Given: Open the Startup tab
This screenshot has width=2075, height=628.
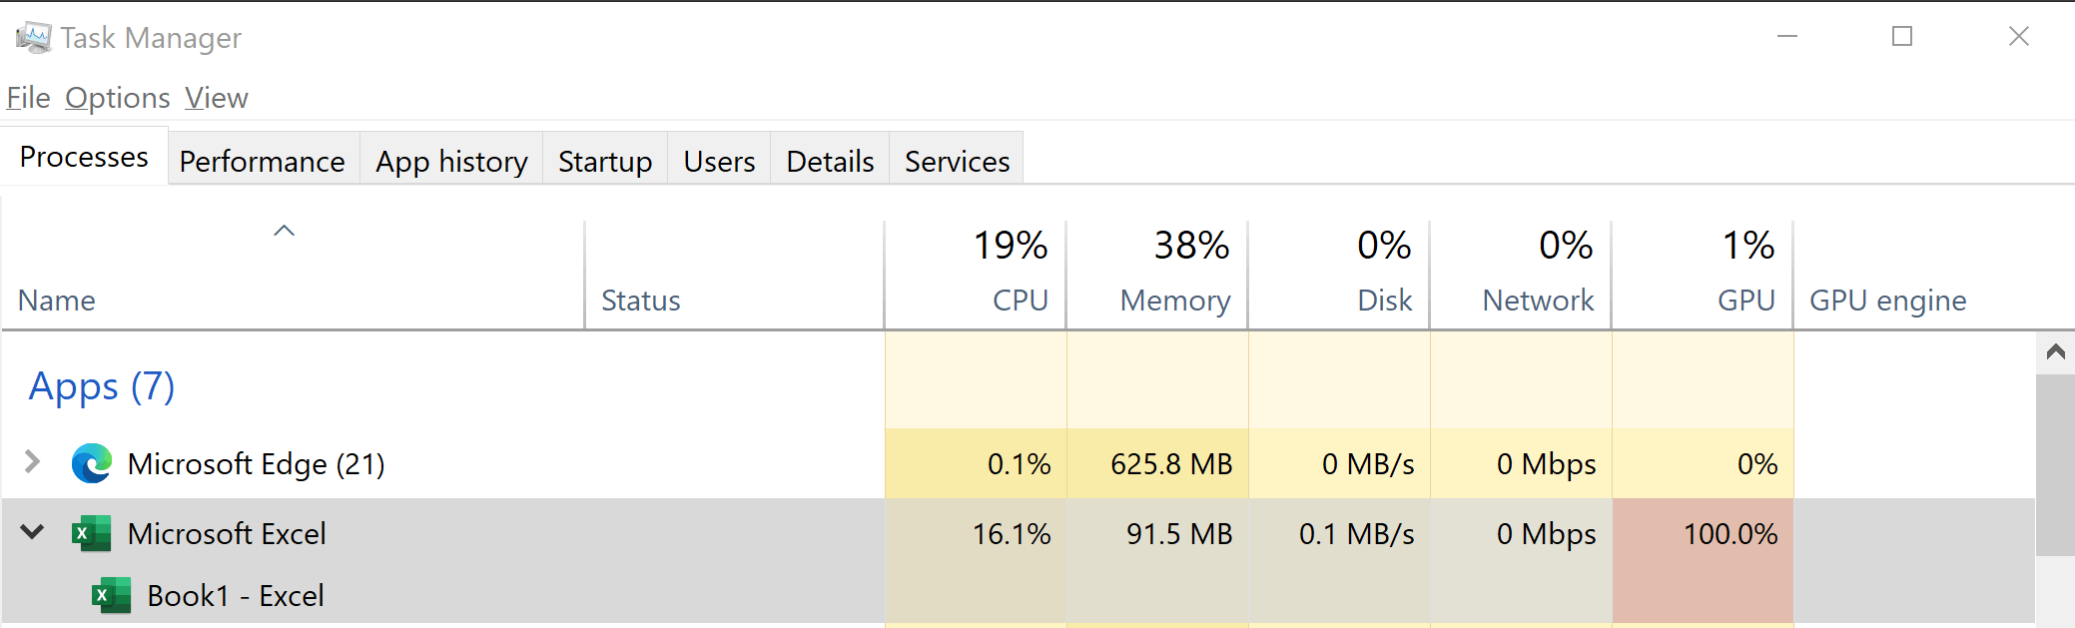Looking at the screenshot, I should coord(605,161).
